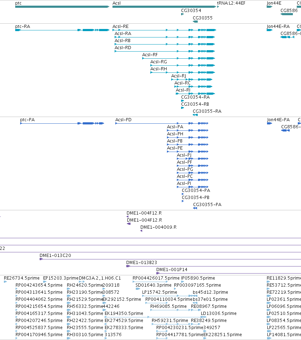Screen dimensions: 301x340
Task: Click Acsl-RG transcript label
Action: (159, 62)
